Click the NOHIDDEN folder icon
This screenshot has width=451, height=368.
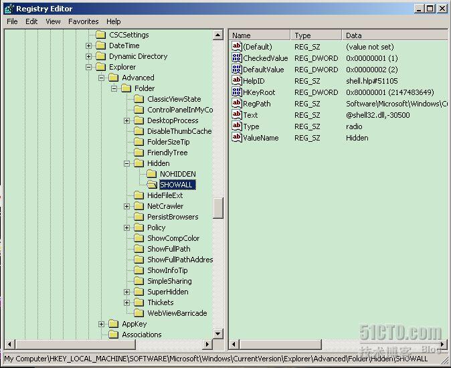click(x=152, y=174)
